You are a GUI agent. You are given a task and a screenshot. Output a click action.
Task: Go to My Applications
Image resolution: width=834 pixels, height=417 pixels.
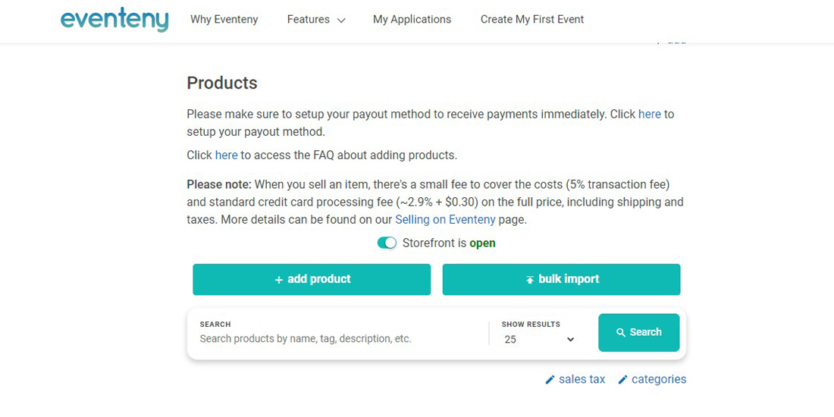(412, 20)
